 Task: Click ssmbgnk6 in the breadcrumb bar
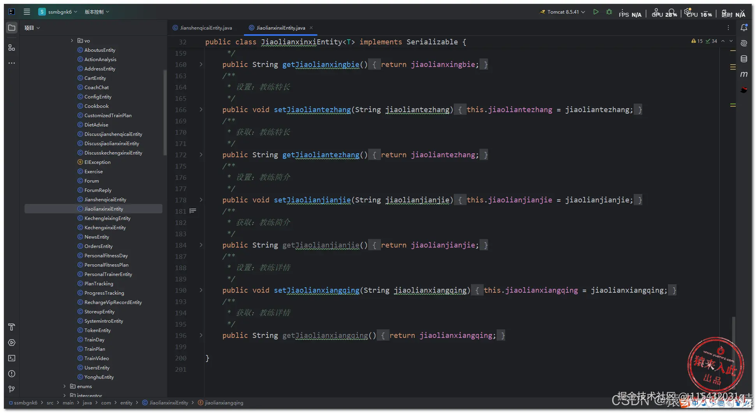23,402
